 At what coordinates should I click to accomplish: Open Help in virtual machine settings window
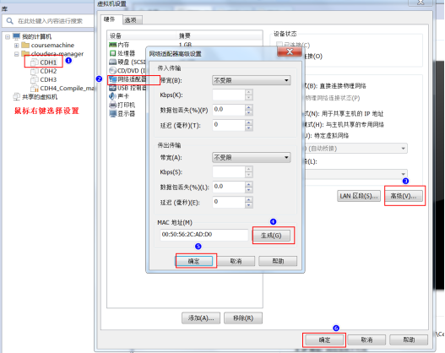409,339
